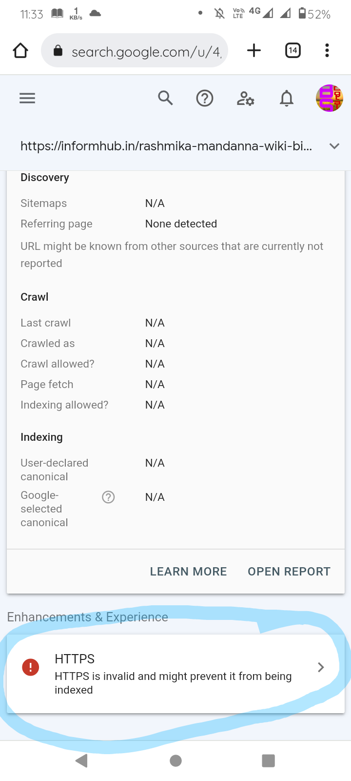
Task: Open the help question mark icon
Action: (x=205, y=99)
